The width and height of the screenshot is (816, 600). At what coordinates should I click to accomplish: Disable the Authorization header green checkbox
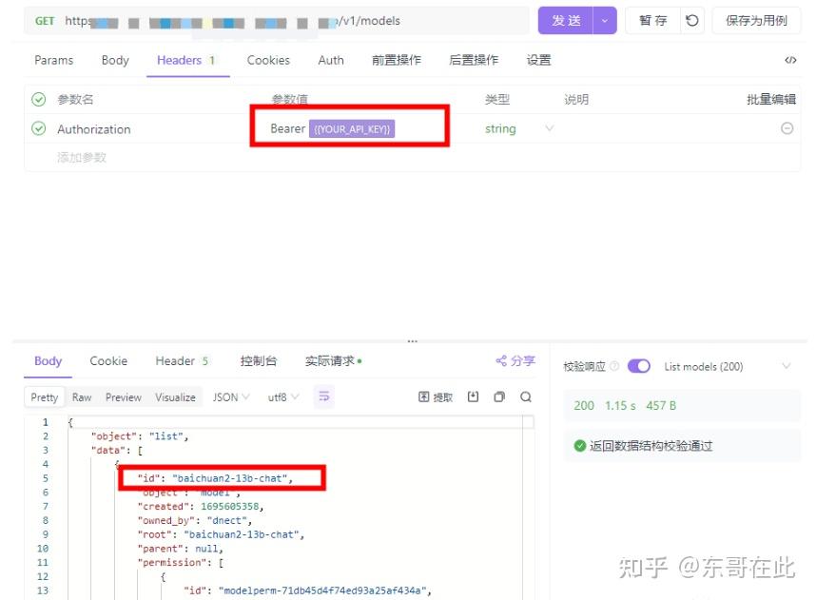tap(38, 127)
